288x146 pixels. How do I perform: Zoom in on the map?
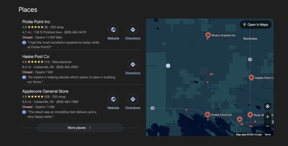267,117
